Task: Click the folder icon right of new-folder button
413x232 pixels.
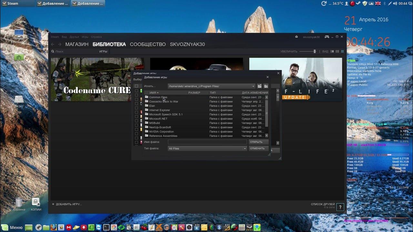Action: click(x=266, y=86)
